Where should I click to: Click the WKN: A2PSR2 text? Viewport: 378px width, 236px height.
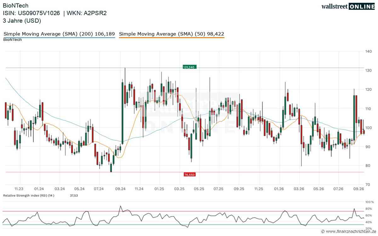pos(87,13)
